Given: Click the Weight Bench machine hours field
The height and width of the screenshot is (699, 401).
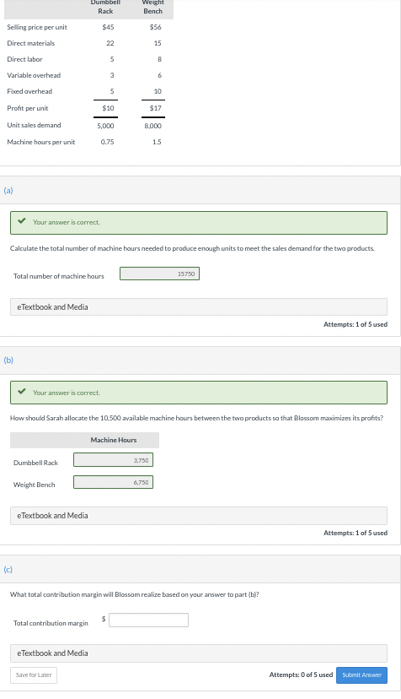Looking at the screenshot, I should (x=113, y=482).
